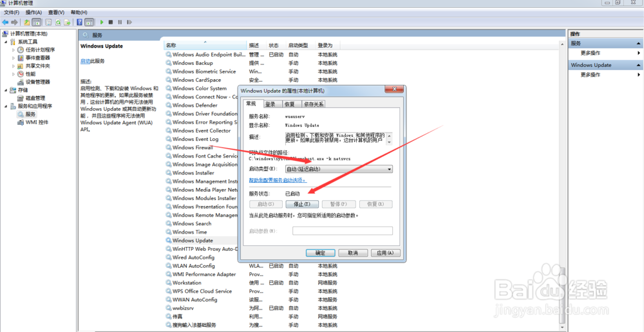The height and width of the screenshot is (332, 644).
Task: Click 更多操作 under Windows Update actions
Action: (590, 75)
